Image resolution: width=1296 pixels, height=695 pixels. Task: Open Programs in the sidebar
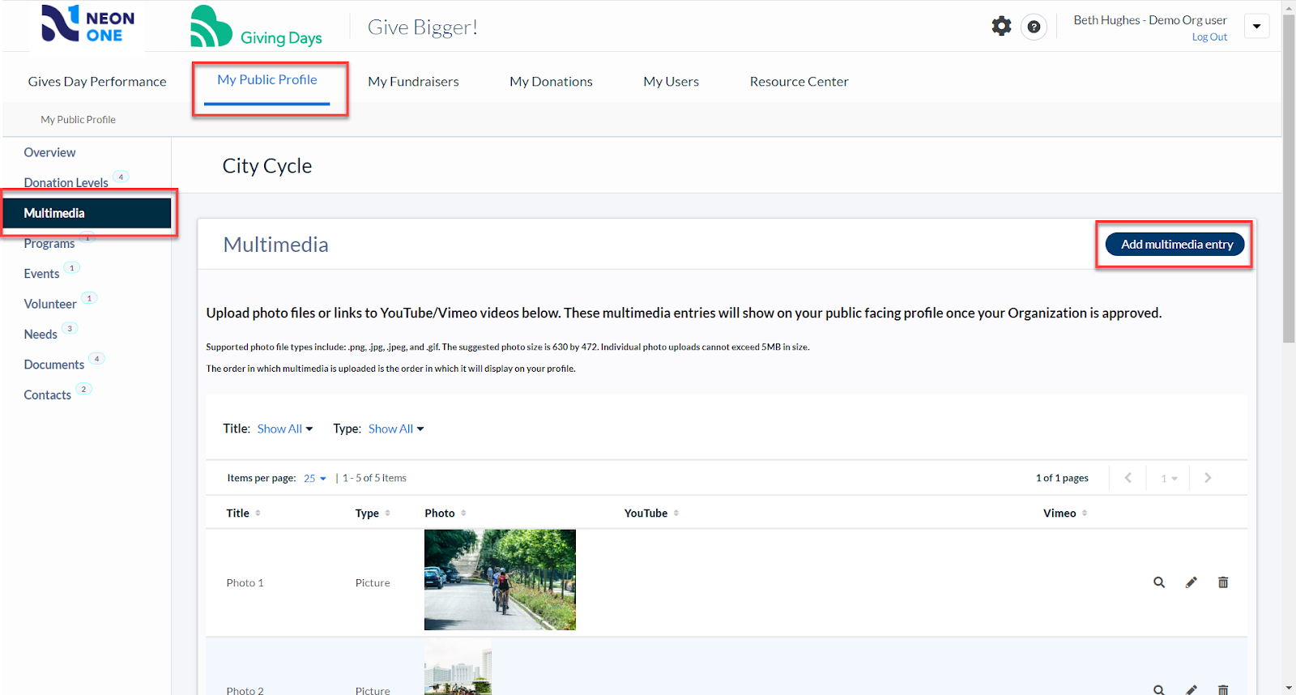[49, 243]
